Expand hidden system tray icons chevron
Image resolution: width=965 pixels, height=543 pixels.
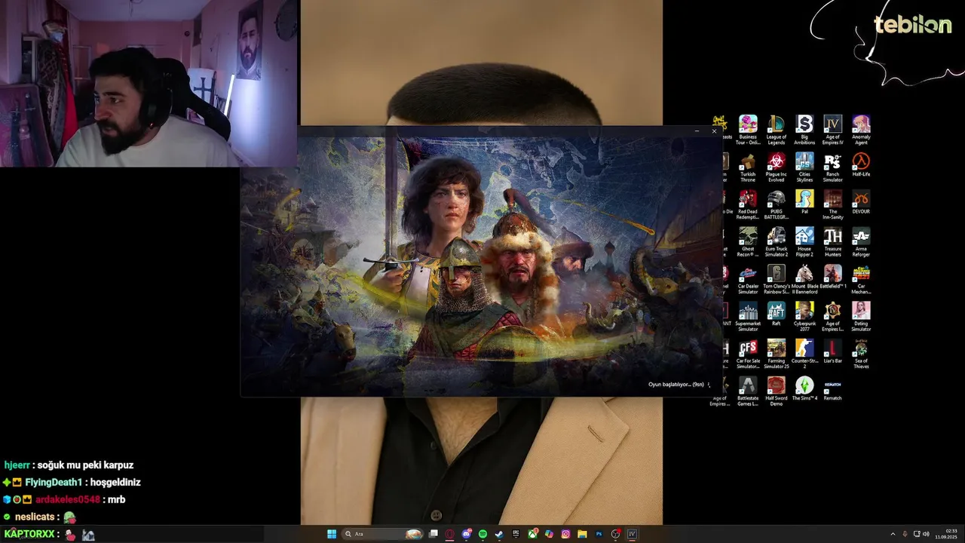pyautogui.click(x=893, y=534)
